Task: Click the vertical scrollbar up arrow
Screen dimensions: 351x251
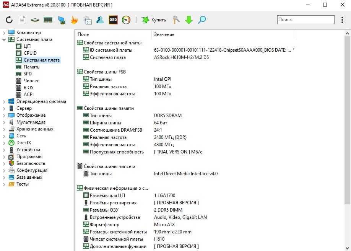Action: click(x=347, y=34)
